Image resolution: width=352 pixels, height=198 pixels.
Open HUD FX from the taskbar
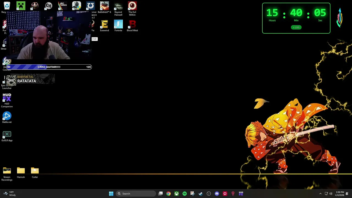pos(241,194)
